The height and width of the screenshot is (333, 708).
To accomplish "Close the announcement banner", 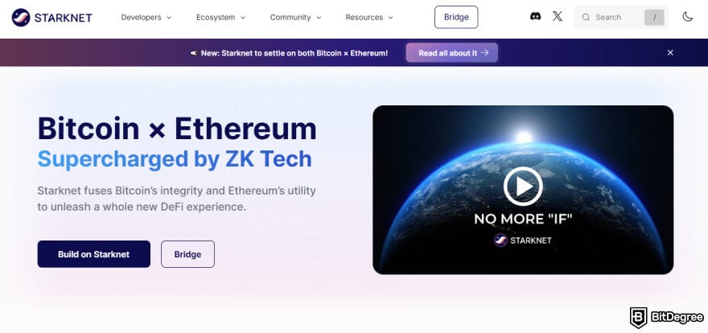I will click(x=670, y=53).
